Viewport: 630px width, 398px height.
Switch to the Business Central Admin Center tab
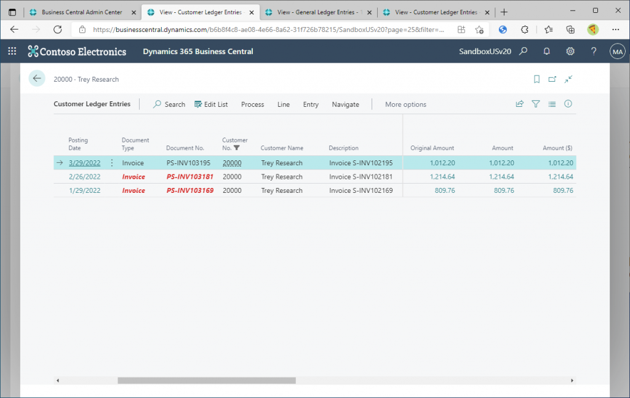point(82,12)
